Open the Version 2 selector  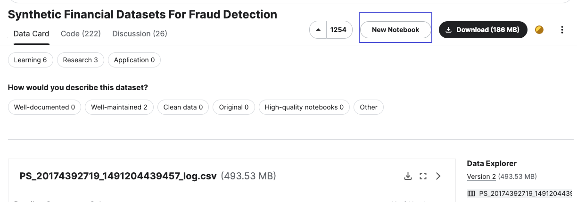tap(481, 177)
